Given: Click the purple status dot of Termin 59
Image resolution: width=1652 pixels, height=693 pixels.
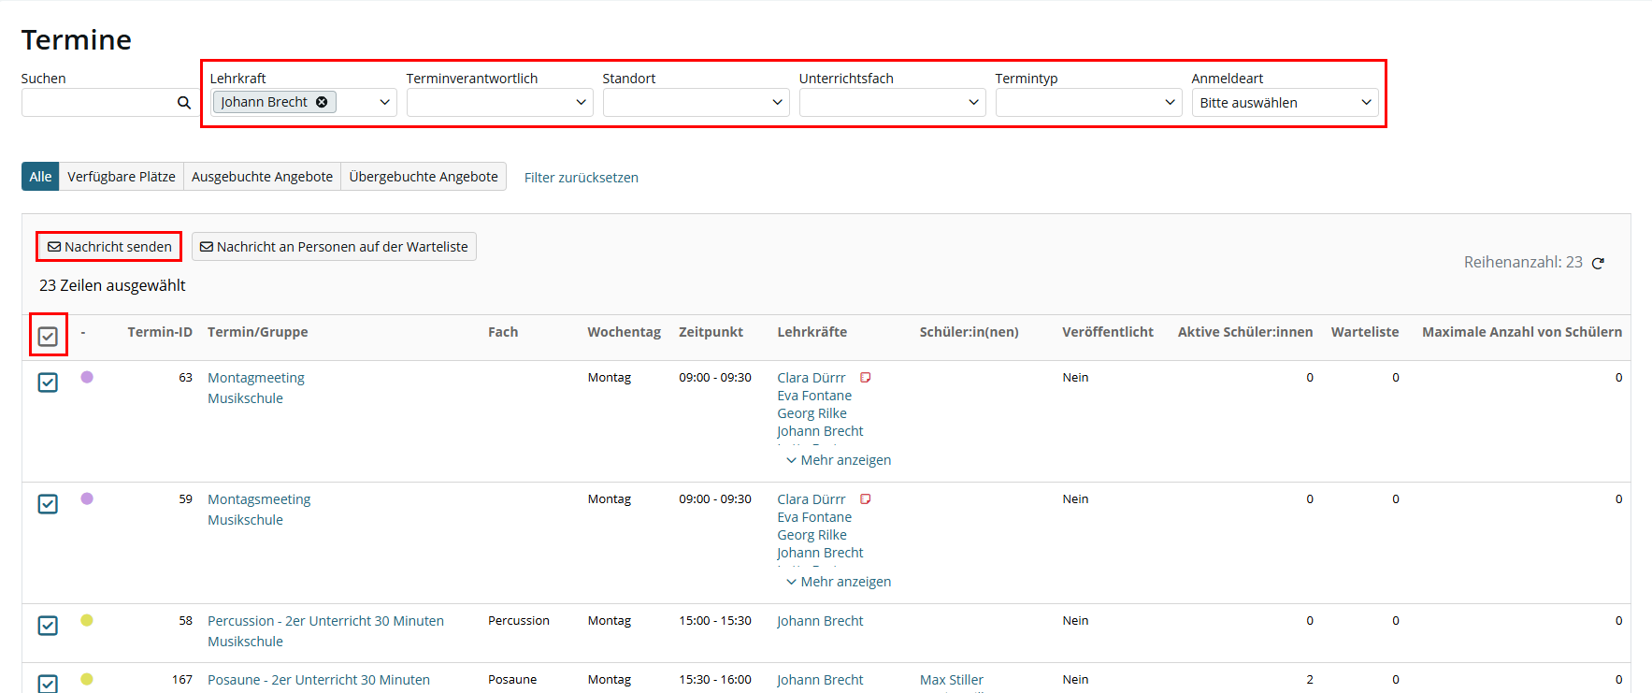Looking at the screenshot, I should (x=87, y=498).
